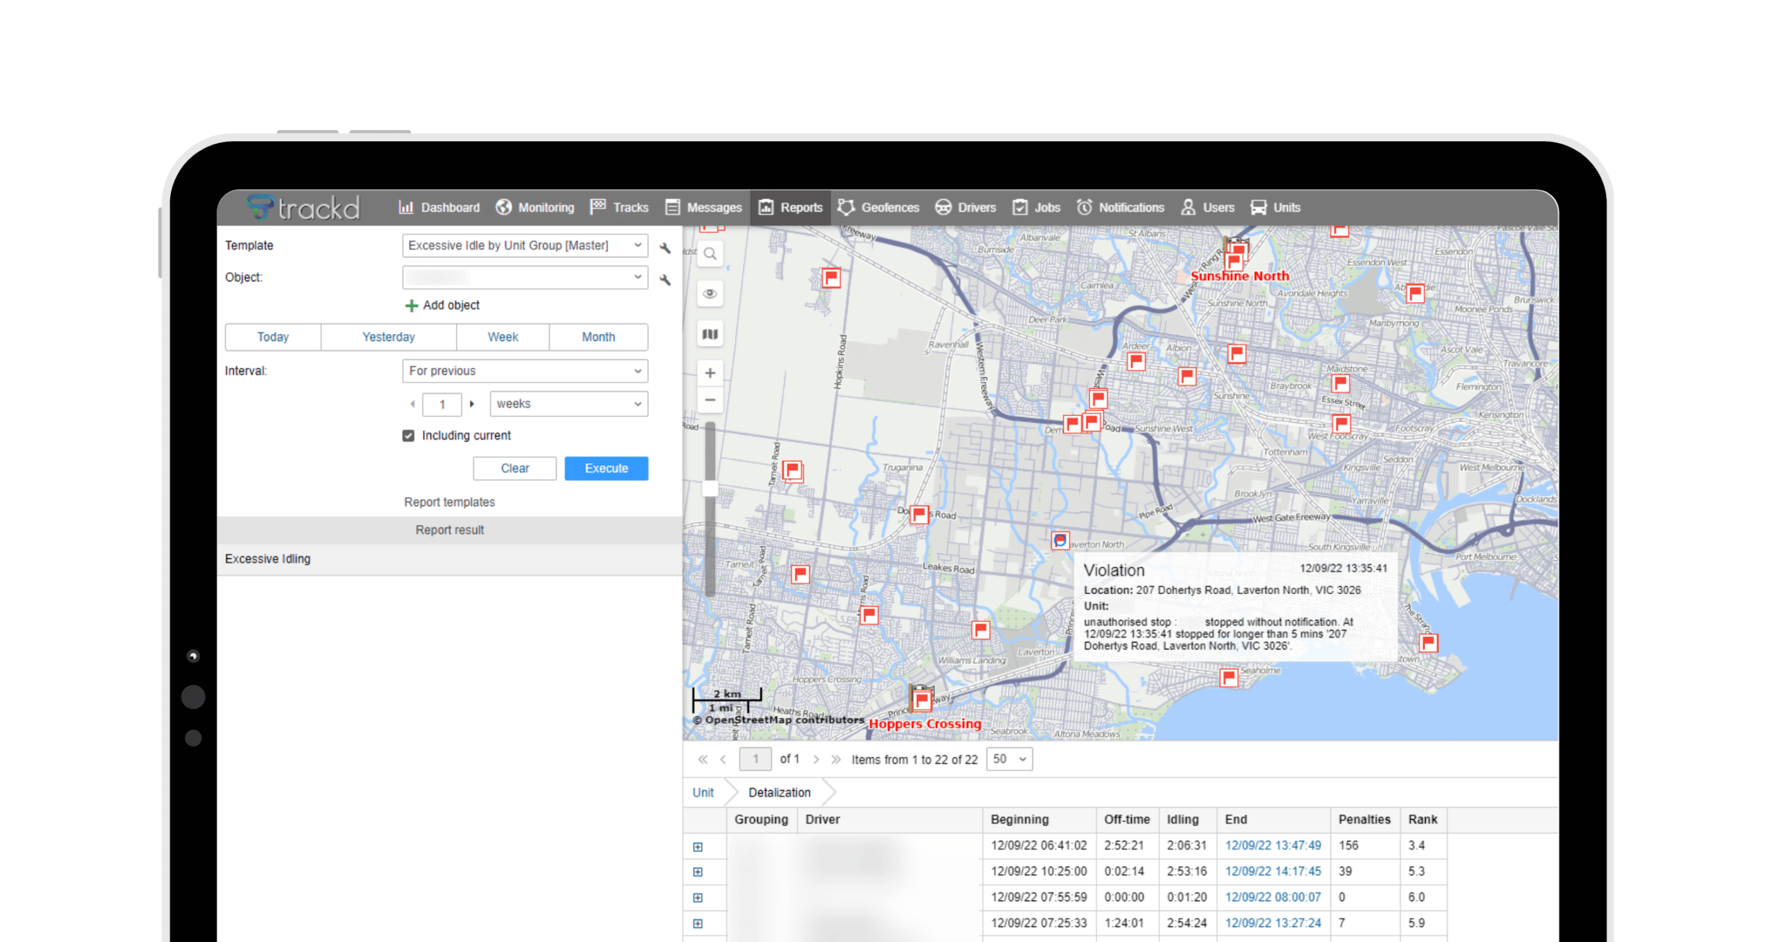Click the green Add object plus icon
Image resolution: width=1772 pixels, height=942 pixels.
tap(412, 305)
